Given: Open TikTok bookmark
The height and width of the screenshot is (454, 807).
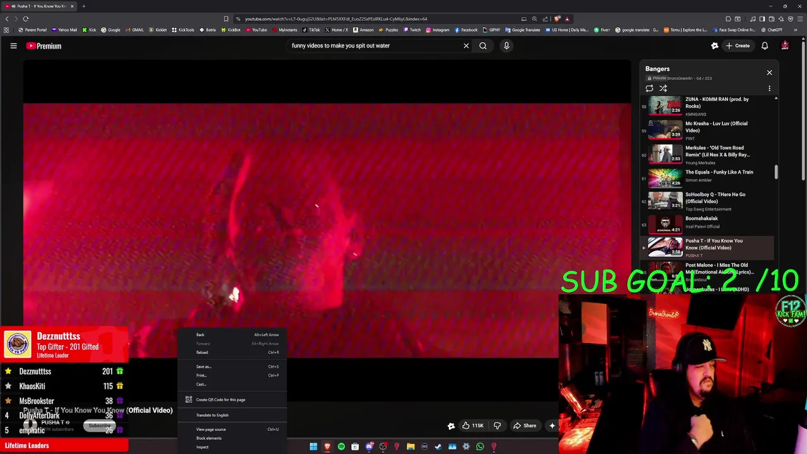Looking at the screenshot, I should (x=311, y=30).
